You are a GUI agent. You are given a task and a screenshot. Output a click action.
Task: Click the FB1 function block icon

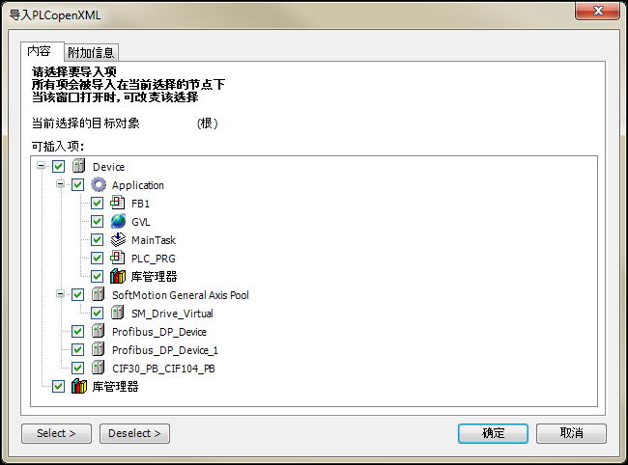click(x=117, y=203)
